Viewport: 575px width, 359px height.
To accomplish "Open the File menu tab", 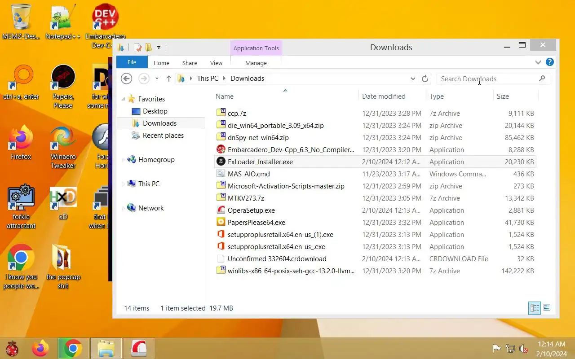I will [x=132, y=62].
